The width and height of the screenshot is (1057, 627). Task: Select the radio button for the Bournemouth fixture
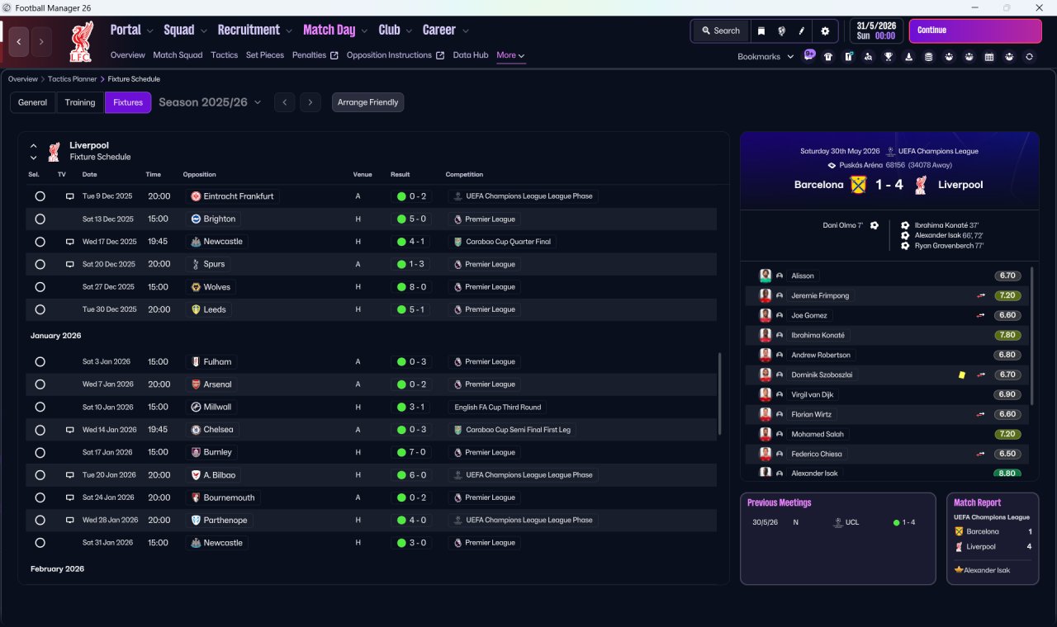click(x=40, y=498)
